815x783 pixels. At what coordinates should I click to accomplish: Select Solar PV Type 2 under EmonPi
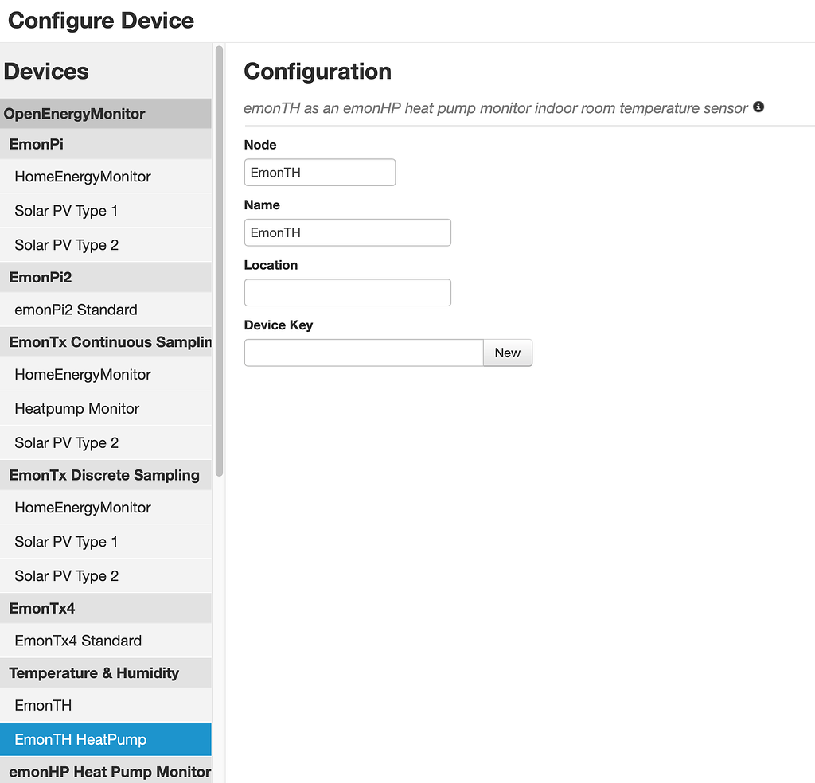(66, 244)
